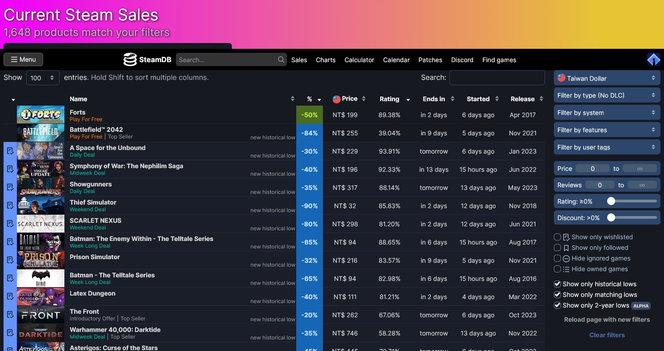664x351 pixels.
Task: Adjust the Discount slider handle
Action: [x=612, y=217]
